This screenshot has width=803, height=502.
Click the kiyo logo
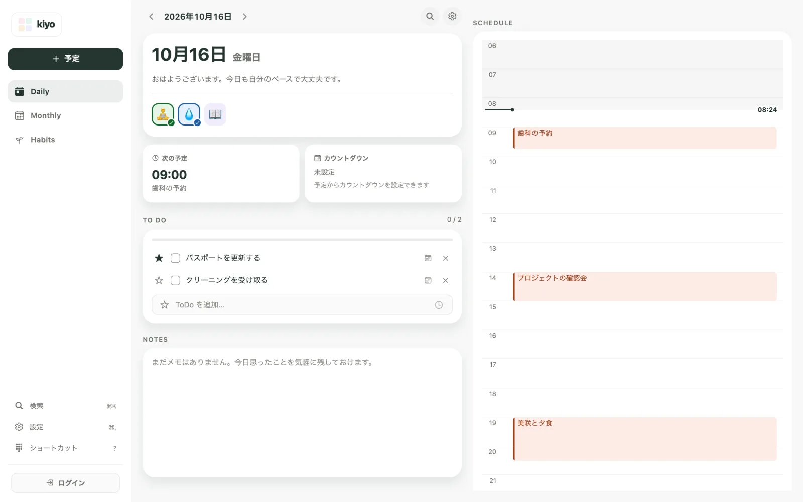37,24
